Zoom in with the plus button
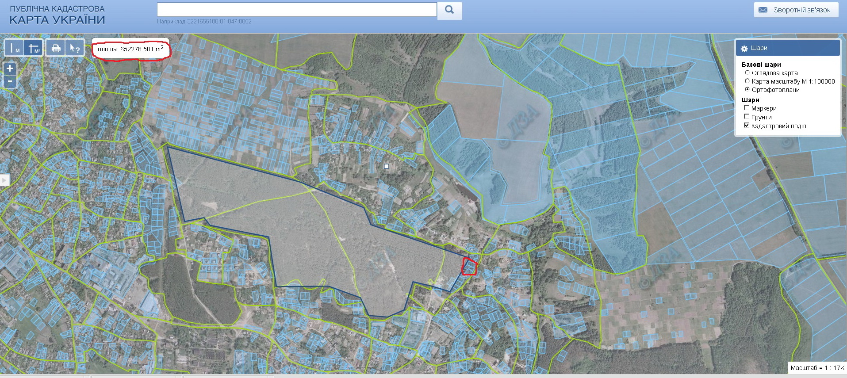Screen dimensions: 847x378 coord(10,69)
